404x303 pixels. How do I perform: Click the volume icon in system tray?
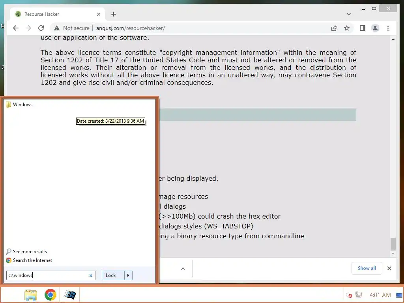[x=349, y=295]
